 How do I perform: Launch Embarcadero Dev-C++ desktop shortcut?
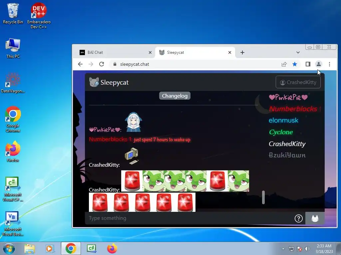pyautogui.click(x=39, y=16)
